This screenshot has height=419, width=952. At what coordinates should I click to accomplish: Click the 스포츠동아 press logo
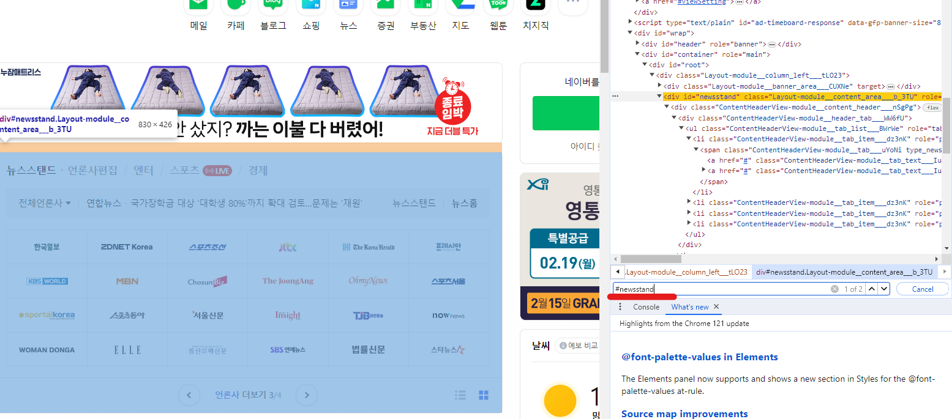[x=127, y=316]
